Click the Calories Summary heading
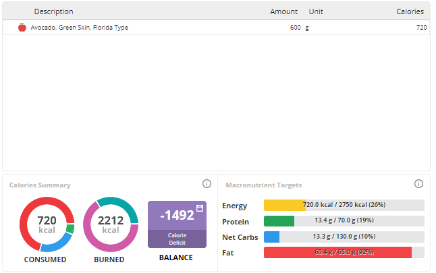 pyautogui.click(x=40, y=185)
